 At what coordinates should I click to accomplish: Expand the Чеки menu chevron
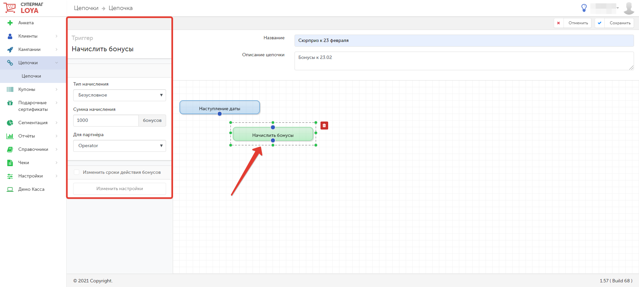click(57, 163)
